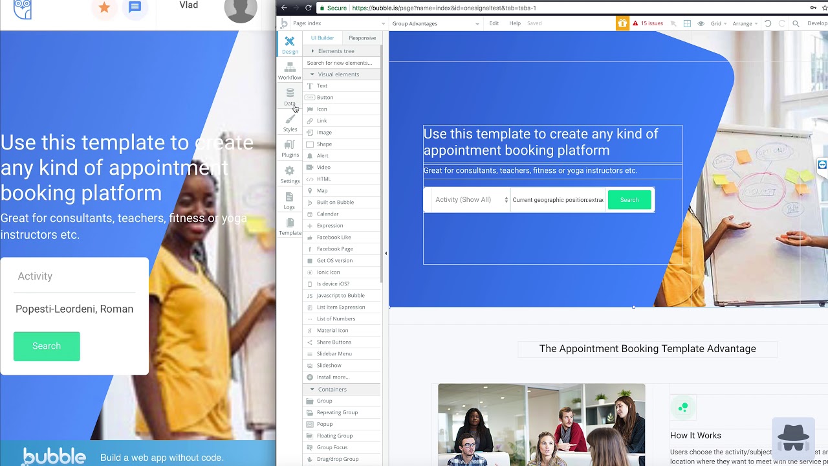Click green Search button in left preview
Image resolution: width=828 pixels, height=466 pixels.
click(x=47, y=346)
